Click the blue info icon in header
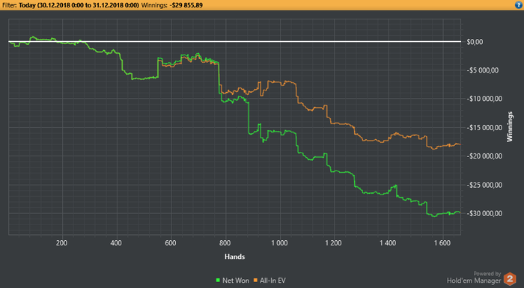The image size is (524, 288). coord(518,4)
